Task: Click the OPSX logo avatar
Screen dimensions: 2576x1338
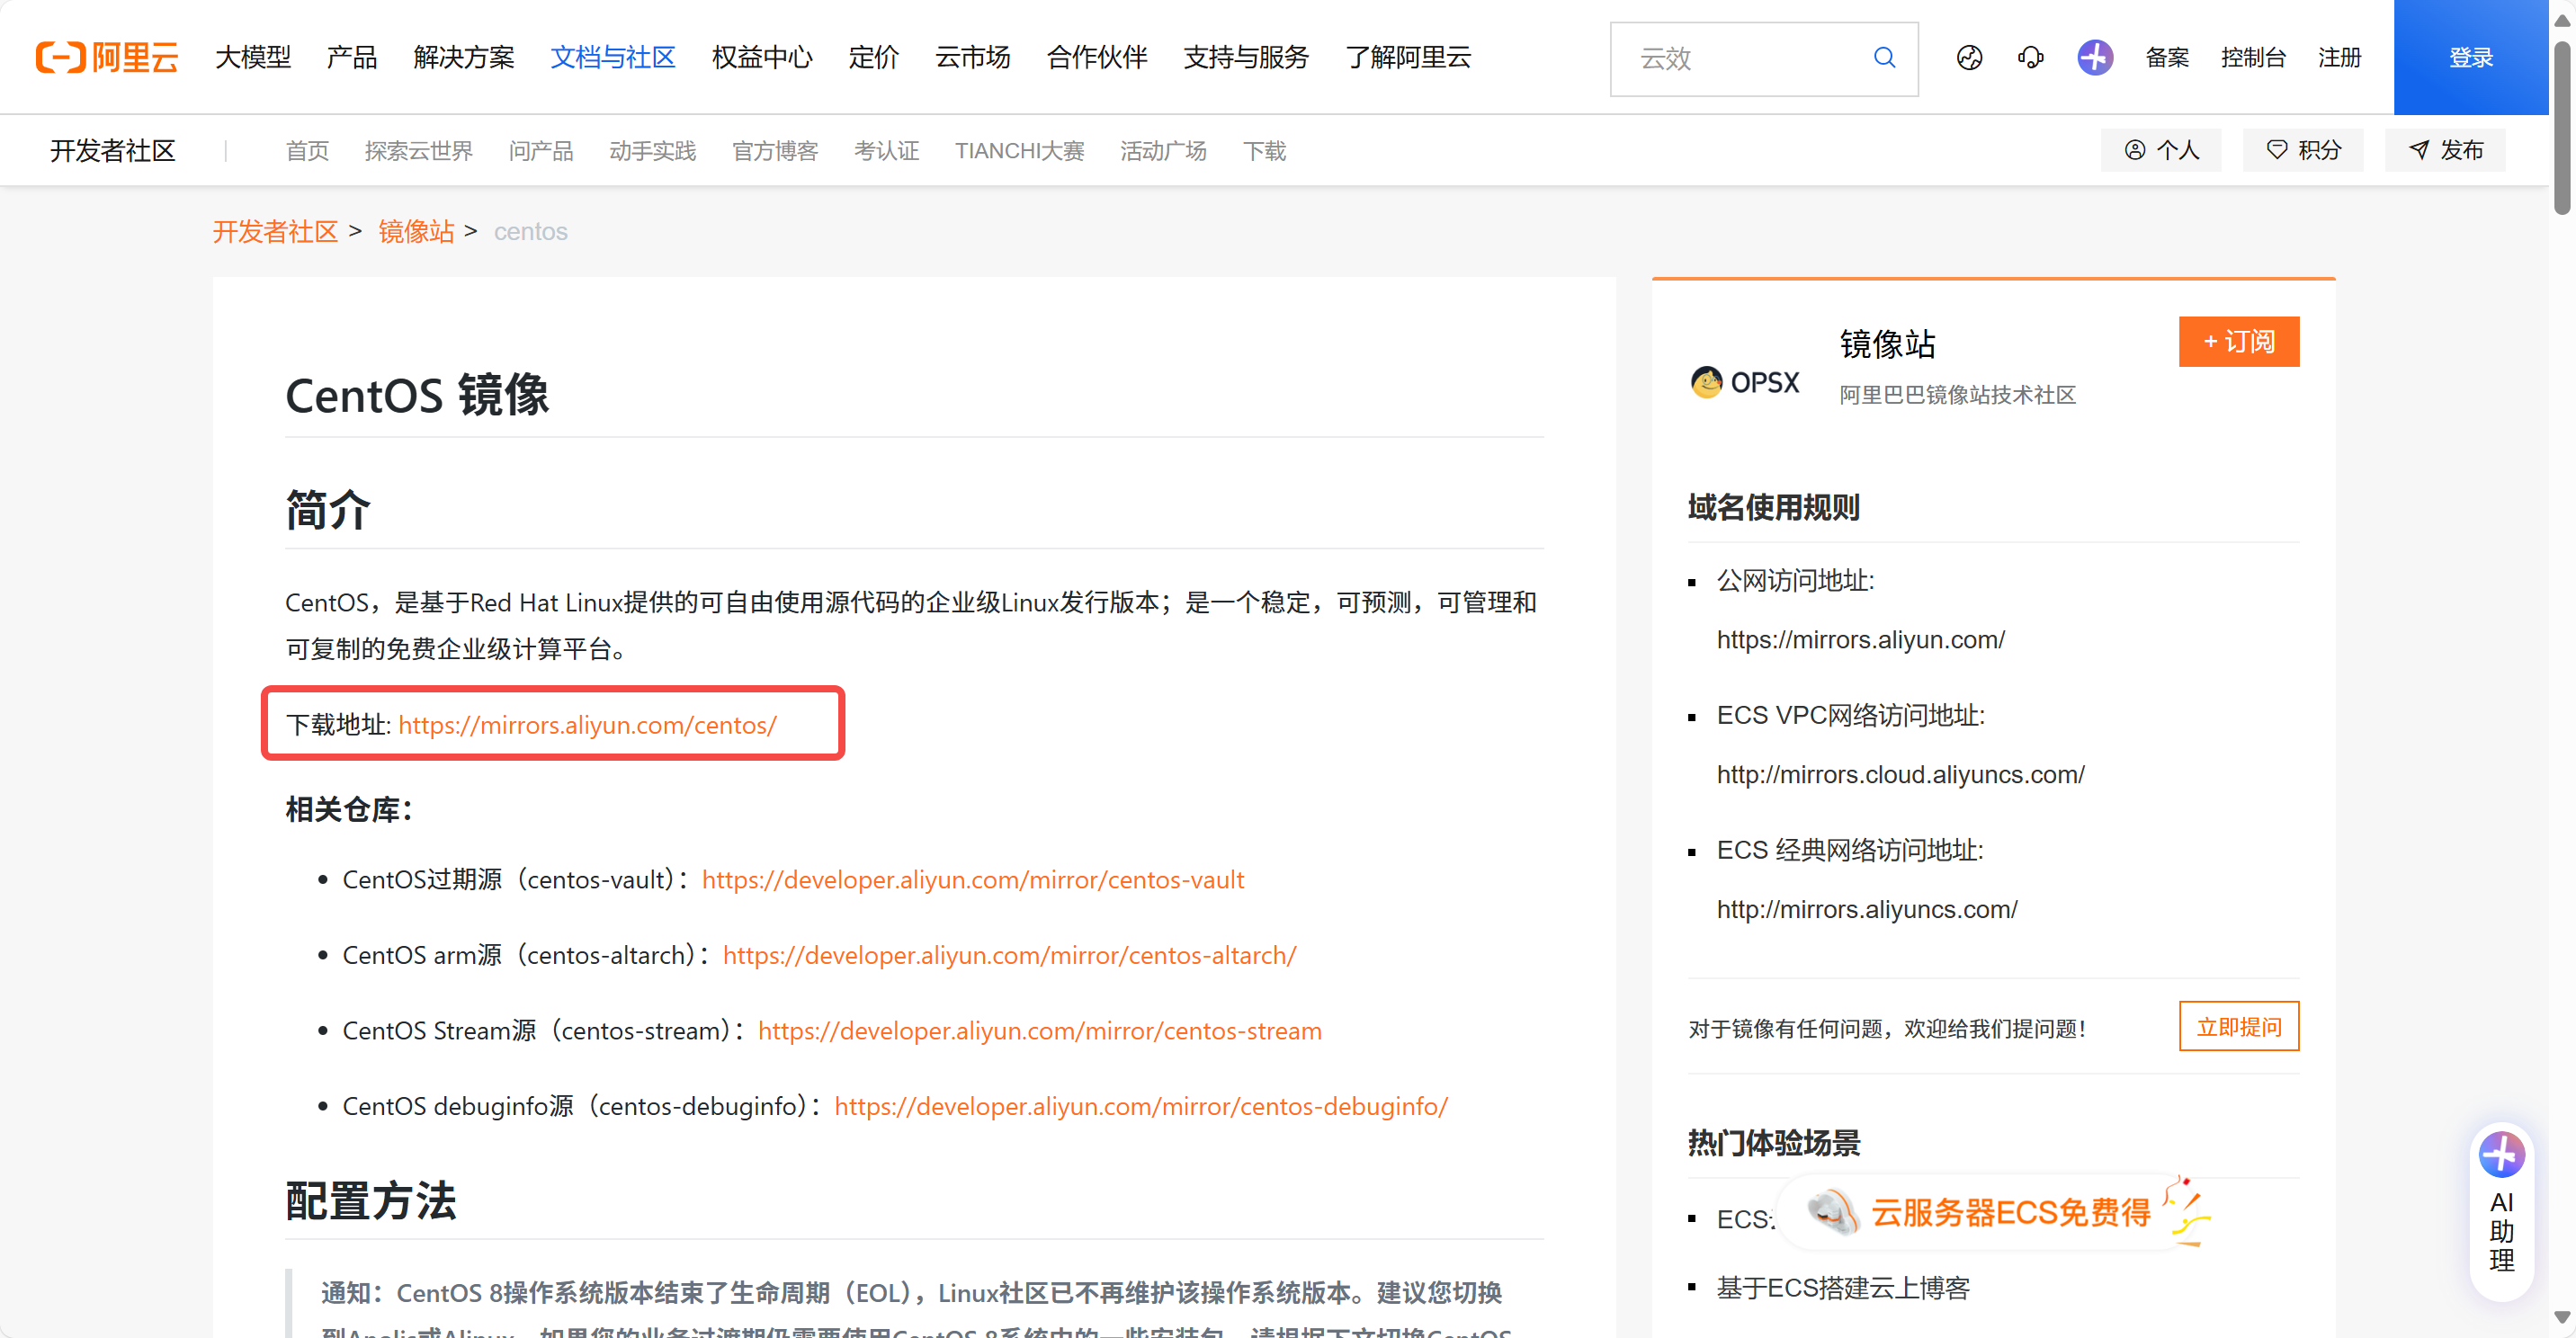Action: click(x=1744, y=382)
